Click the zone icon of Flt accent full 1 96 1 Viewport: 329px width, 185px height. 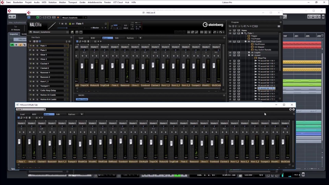click(x=255, y=61)
